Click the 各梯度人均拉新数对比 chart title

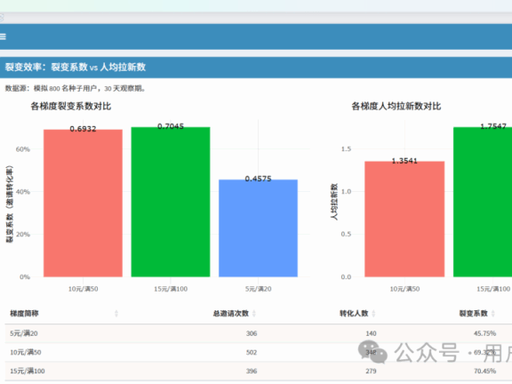396,106
